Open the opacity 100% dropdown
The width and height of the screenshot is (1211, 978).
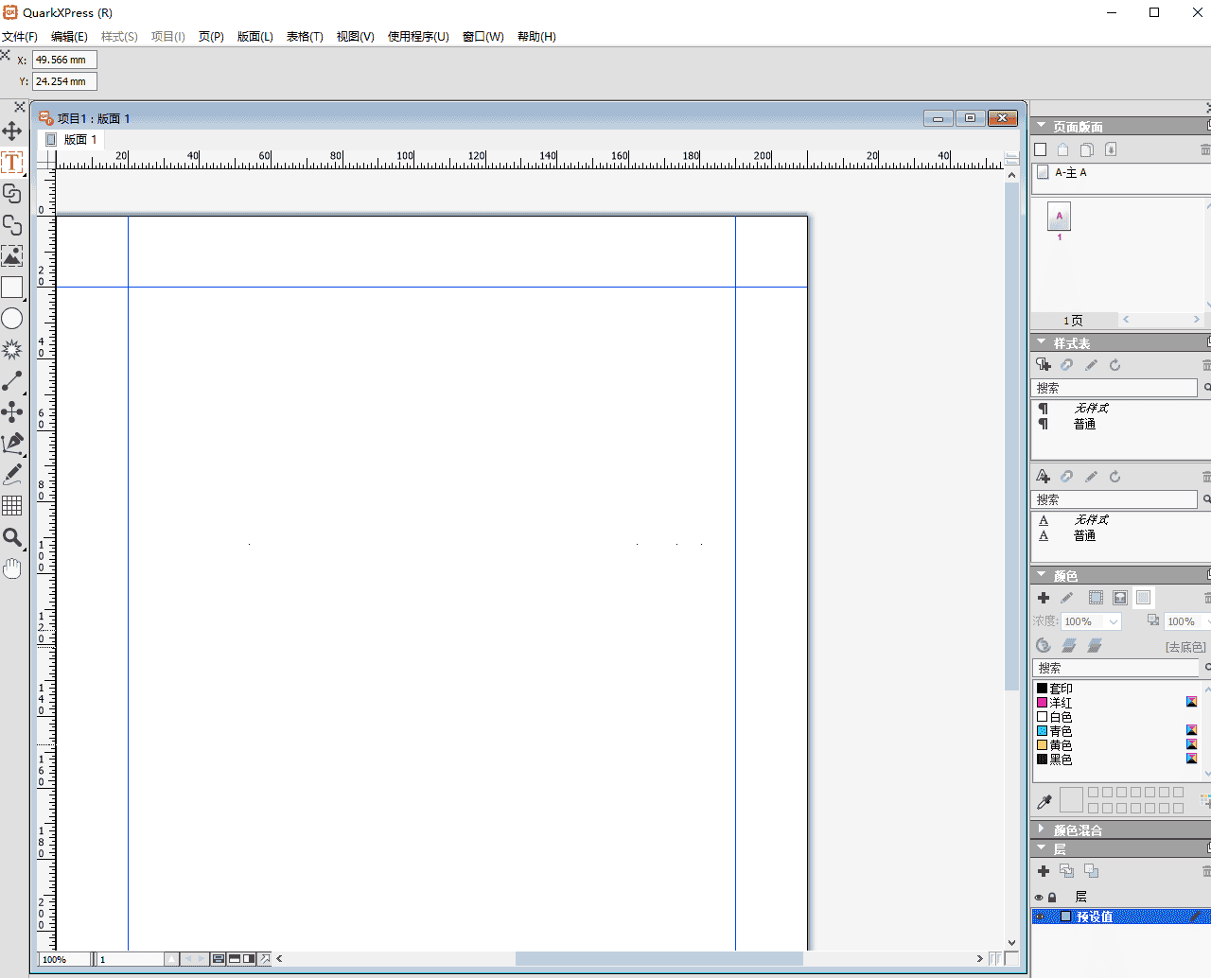[x=1206, y=621]
